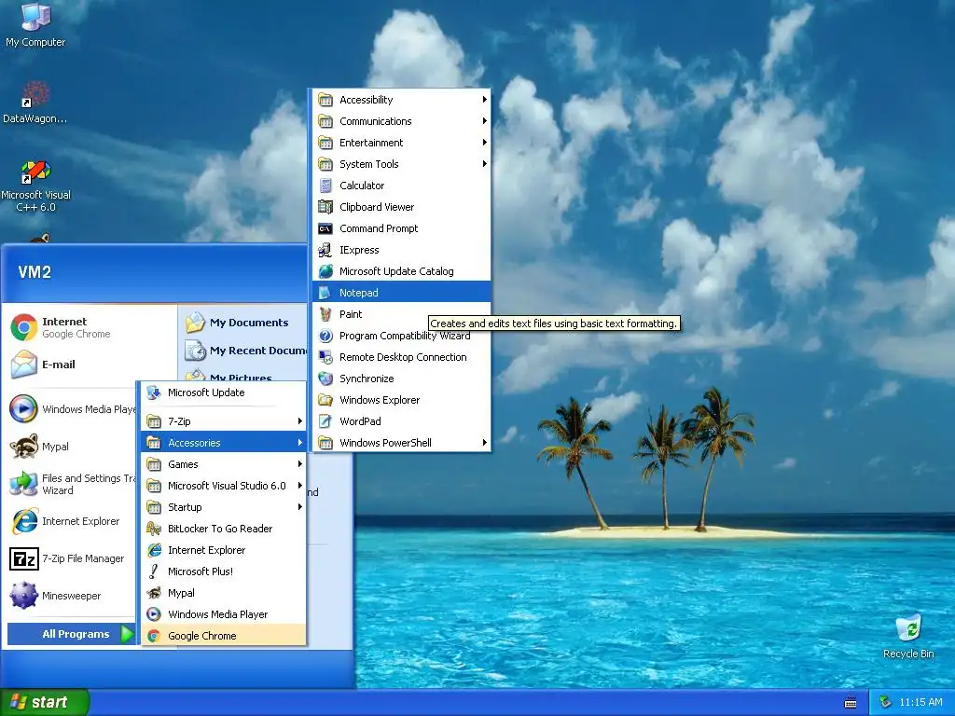Open My Documents in Start menu
This screenshot has height=716, width=955.
tap(243, 323)
